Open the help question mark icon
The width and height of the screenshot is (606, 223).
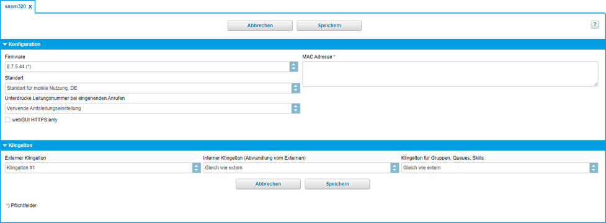pyautogui.click(x=595, y=24)
